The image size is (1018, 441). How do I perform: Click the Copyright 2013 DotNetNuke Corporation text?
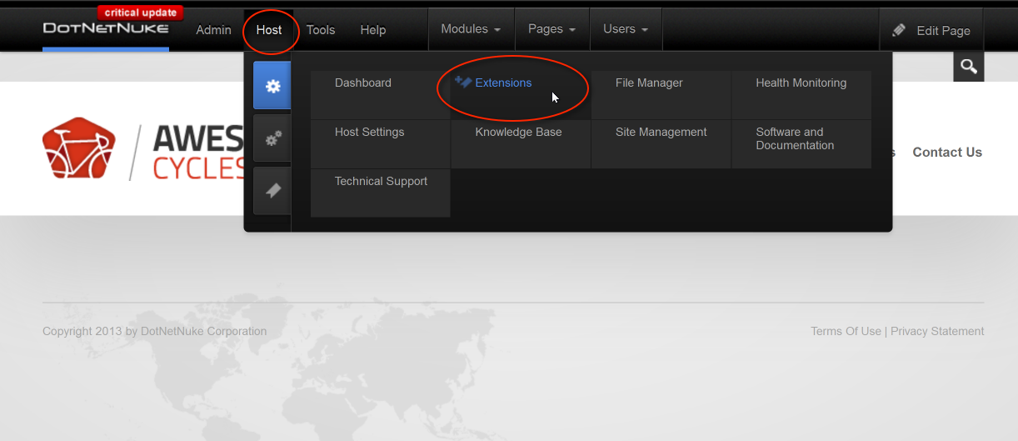155,331
